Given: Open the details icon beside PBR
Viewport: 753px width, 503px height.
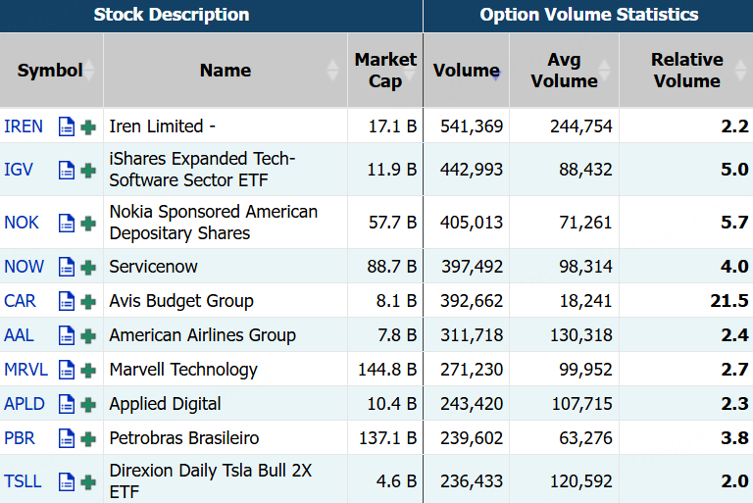Looking at the screenshot, I should [x=67, y=438].
